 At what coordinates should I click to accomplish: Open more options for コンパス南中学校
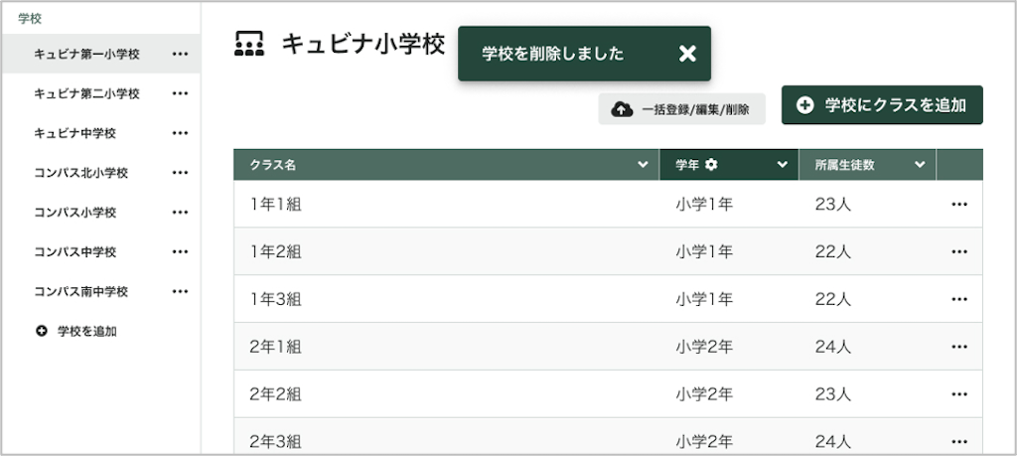point(181,291)
